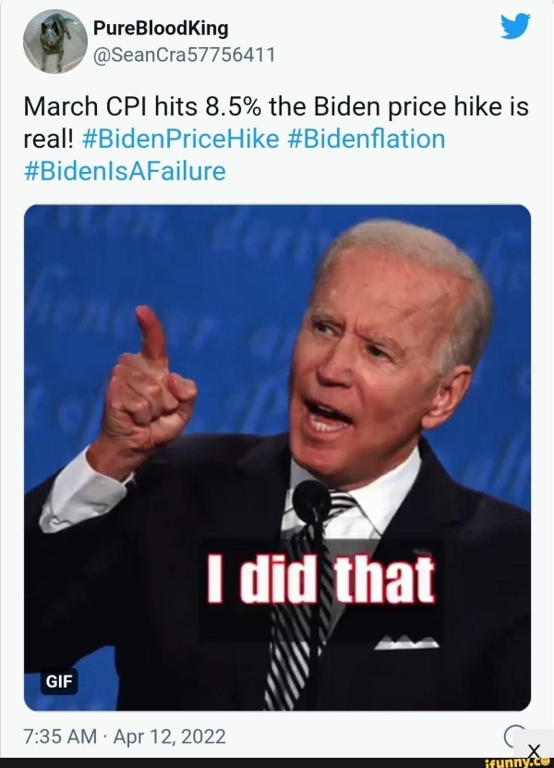Follow the #Bidenflation hashtag link
Viewport: 554px width, 768px height.
pyautogui.click(x=367, y=139)
